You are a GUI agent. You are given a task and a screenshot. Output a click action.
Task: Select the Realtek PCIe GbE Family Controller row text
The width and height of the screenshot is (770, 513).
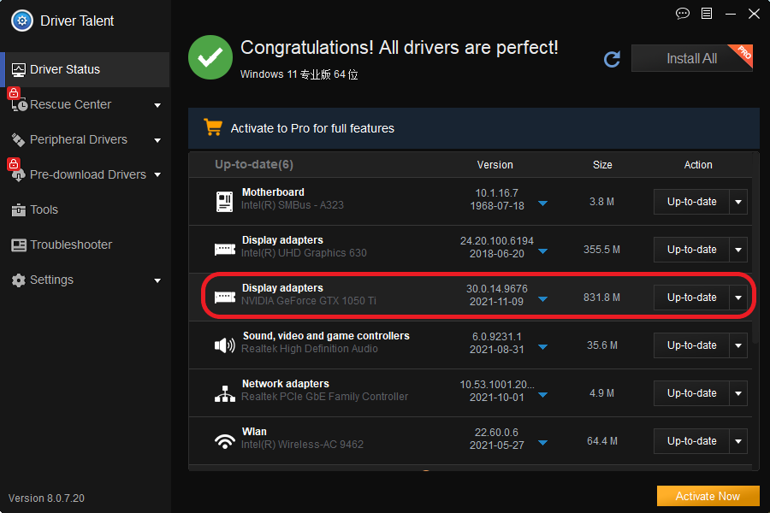(324, 397)
